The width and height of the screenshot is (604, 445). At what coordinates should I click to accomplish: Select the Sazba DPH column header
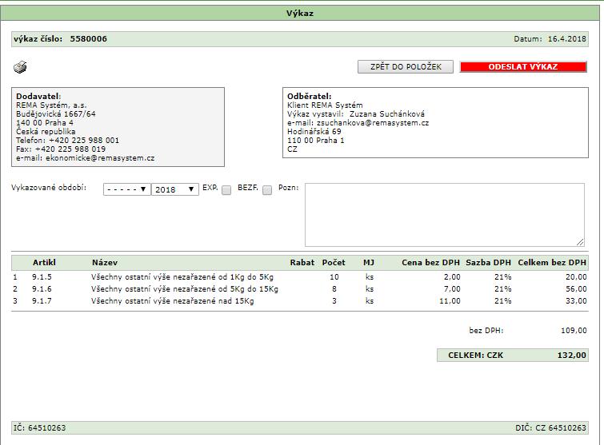point(488,262)
